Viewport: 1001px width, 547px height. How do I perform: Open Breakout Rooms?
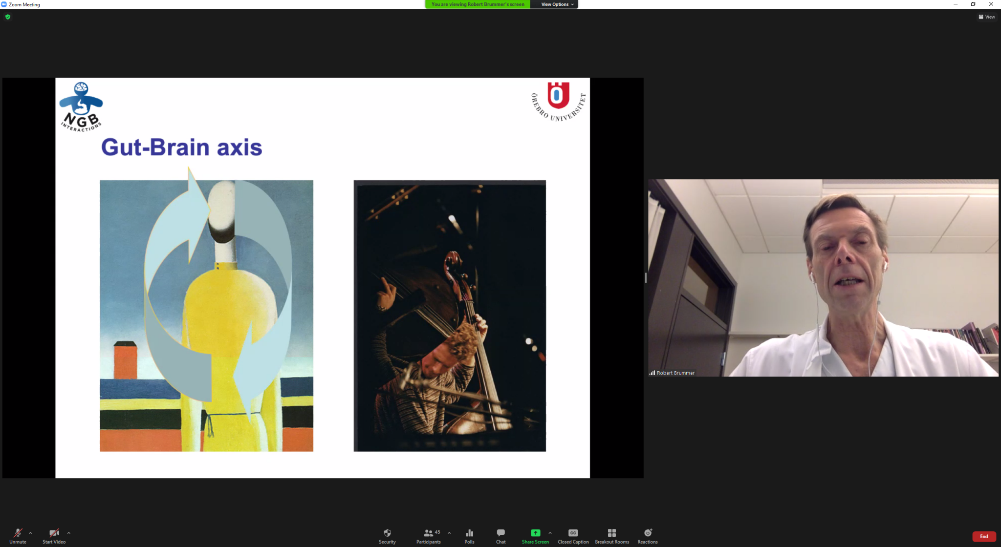(611, 535)
